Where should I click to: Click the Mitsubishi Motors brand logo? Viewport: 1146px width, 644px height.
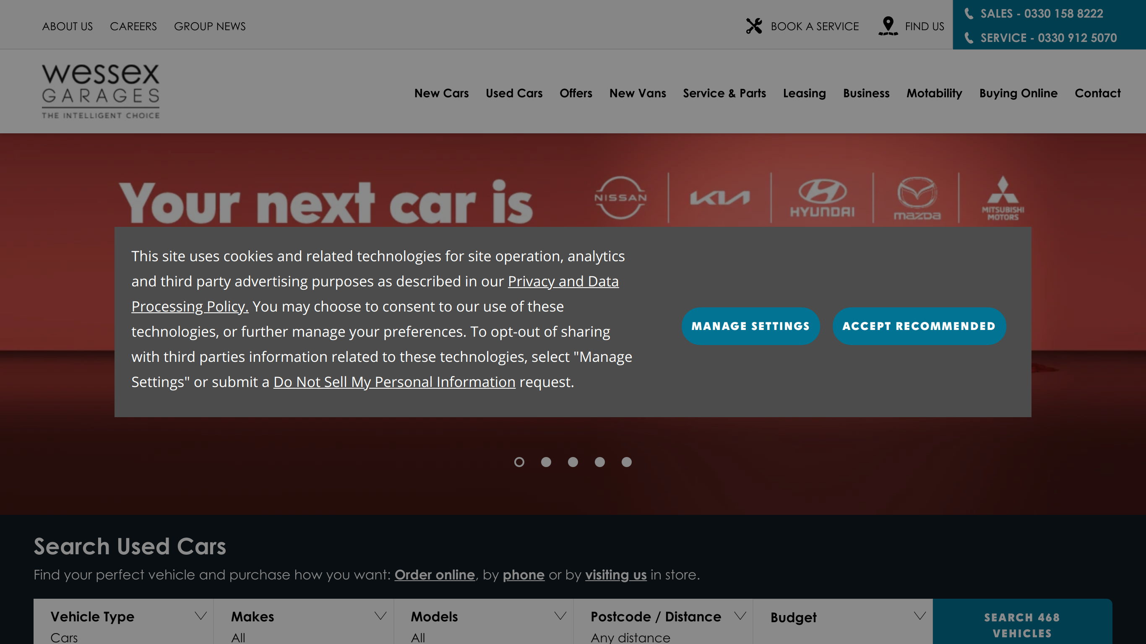[1003, 198]
